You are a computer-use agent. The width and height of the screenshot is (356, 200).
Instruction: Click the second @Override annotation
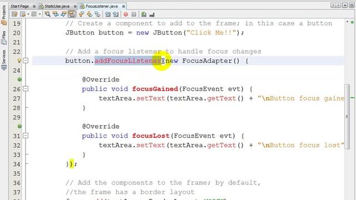coord(101,126)
